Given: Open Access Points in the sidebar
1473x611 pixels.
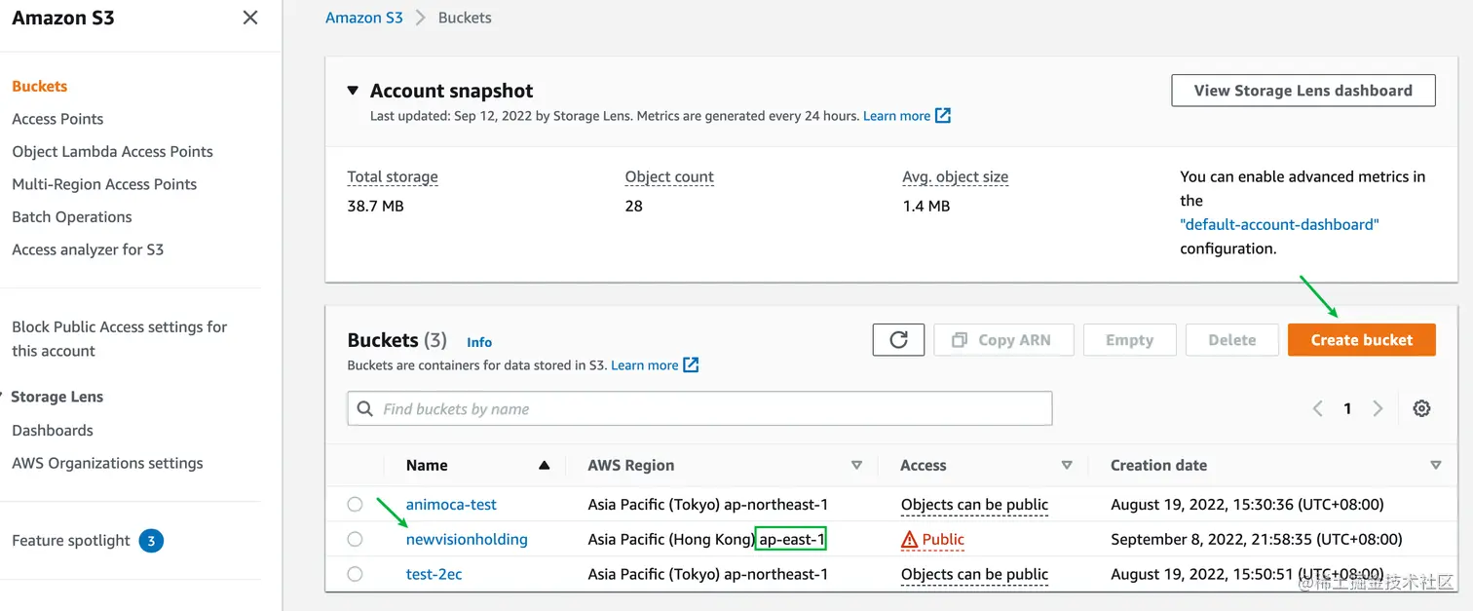Looking at the screenshot, I should (x=57, y=119).
